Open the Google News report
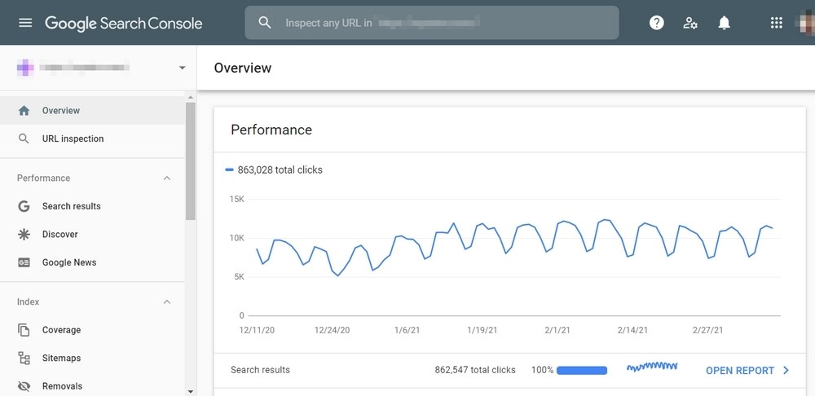815x396 pixels. [x=93, y=262]
